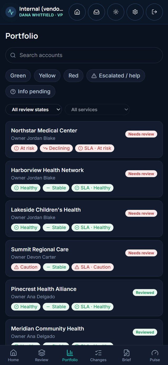Image resolution: width=168 pixels, height=365 pixels.
Task: Expand All review states dropdown
Action: (34, 110)
